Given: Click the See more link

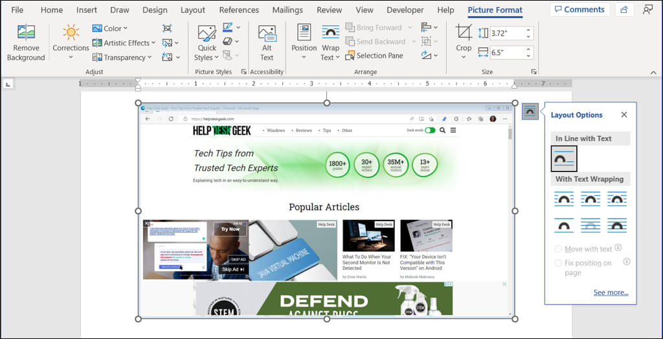Looking at the screenshot, I should click(x=611, y=292).
